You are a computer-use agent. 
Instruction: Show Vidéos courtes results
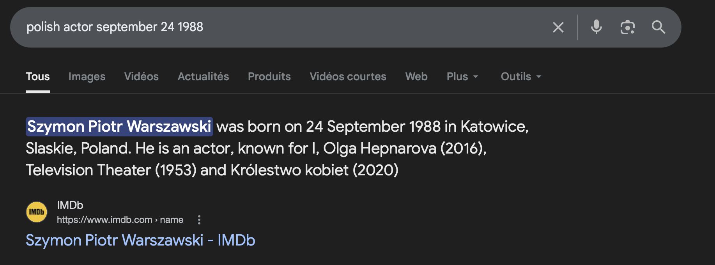348,76
